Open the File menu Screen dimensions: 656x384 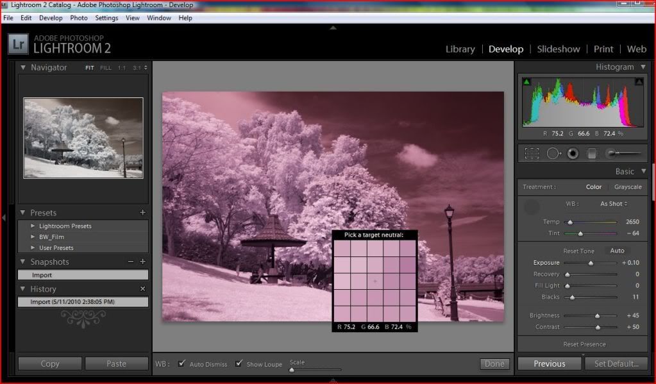[x=8, y=18]
